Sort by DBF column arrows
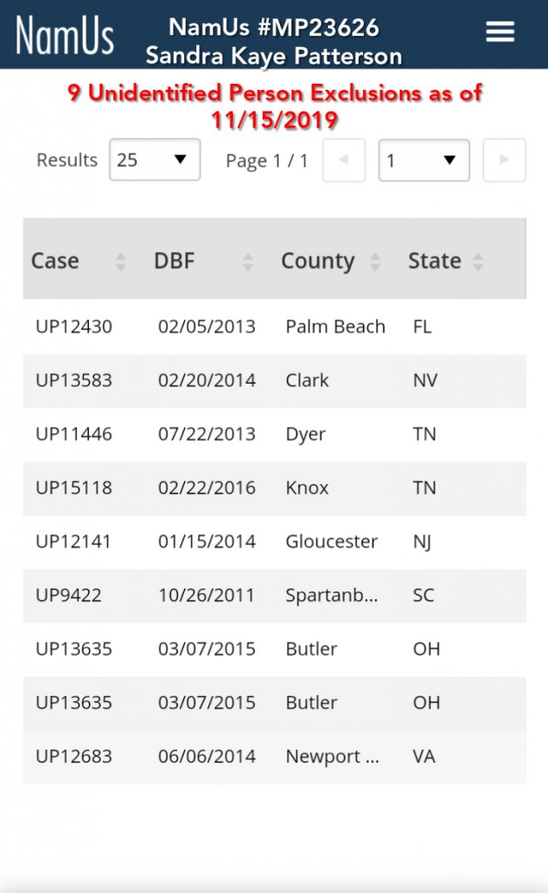This screenshot has height=893, width=548. click(248, 262)
